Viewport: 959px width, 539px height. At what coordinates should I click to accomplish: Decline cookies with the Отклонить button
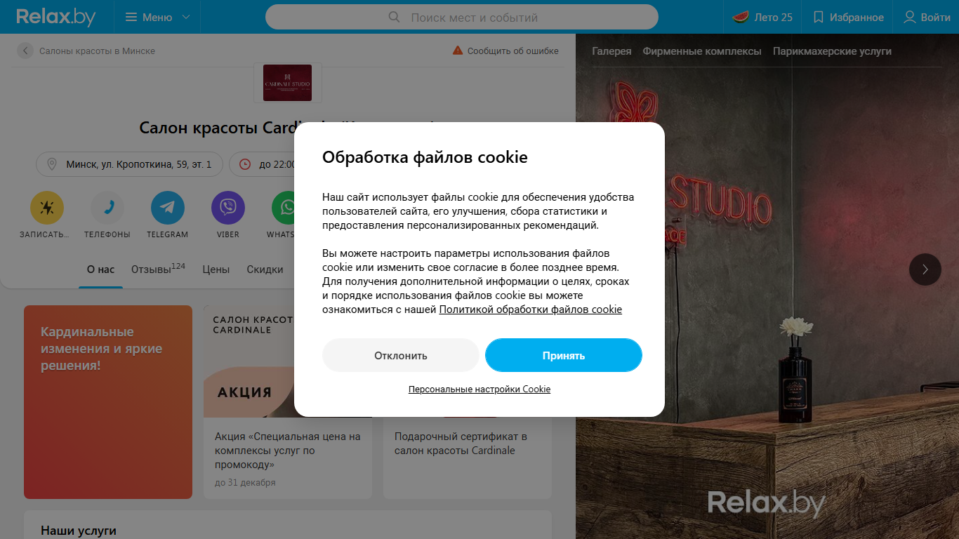click(401, 355)
